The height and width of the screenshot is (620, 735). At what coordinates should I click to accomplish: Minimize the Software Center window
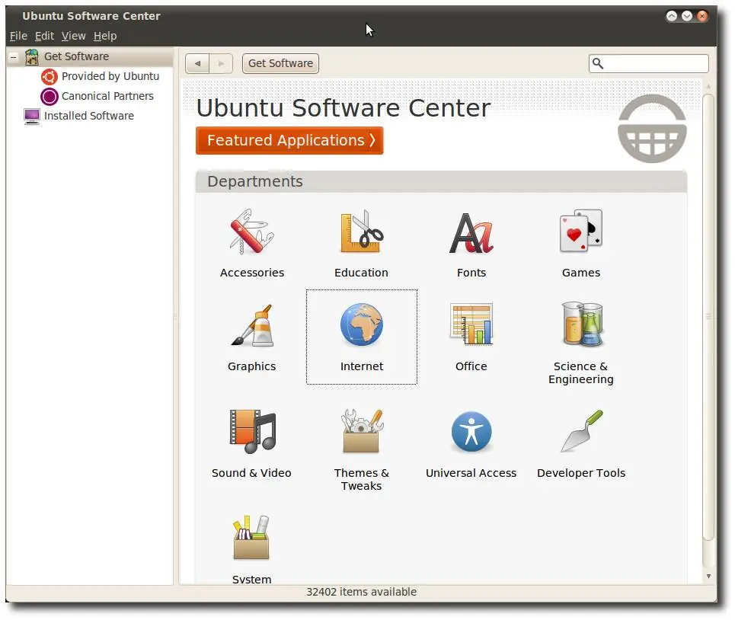(x=687, y=17)
